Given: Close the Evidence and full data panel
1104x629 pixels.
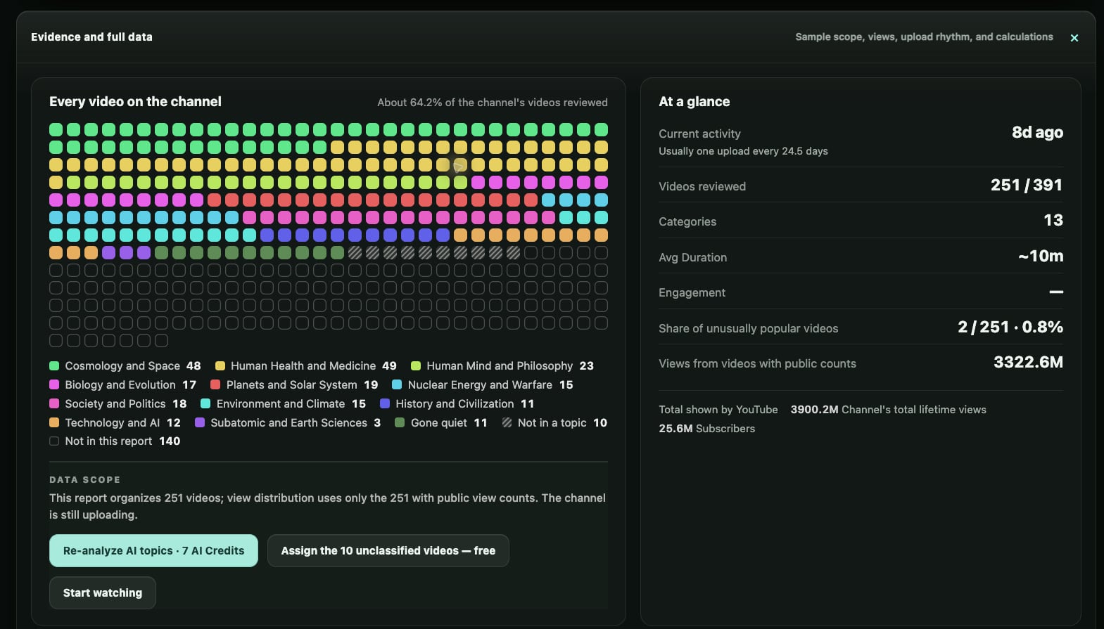Looking at the screenshot, I should pos(1074,38).
